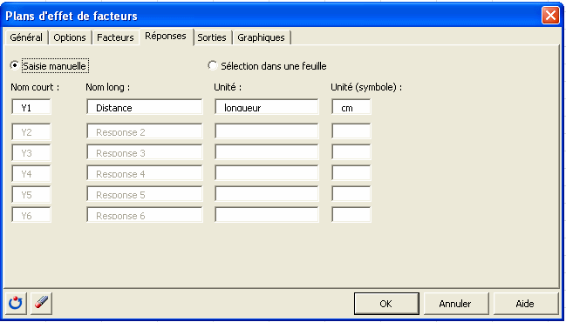Click the Y1 short name field
This screenshot has height=322, width=566.
tap(31, 107)
